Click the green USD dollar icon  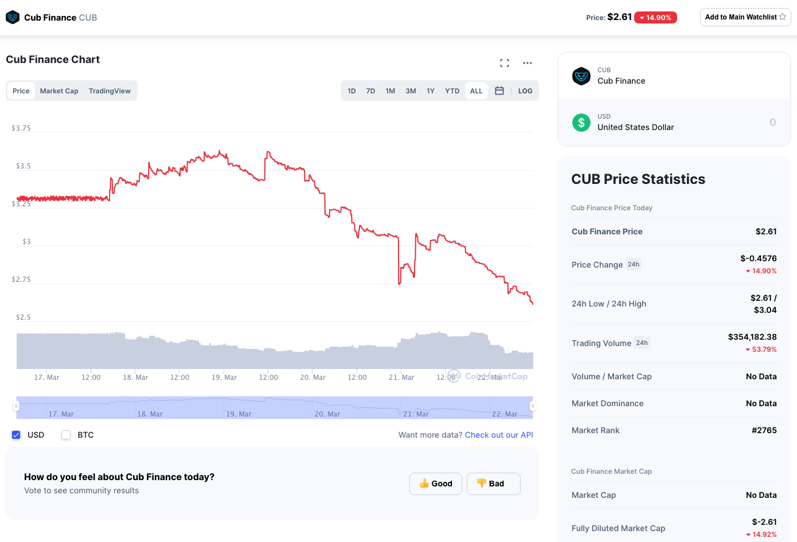(x=581, y=122)
